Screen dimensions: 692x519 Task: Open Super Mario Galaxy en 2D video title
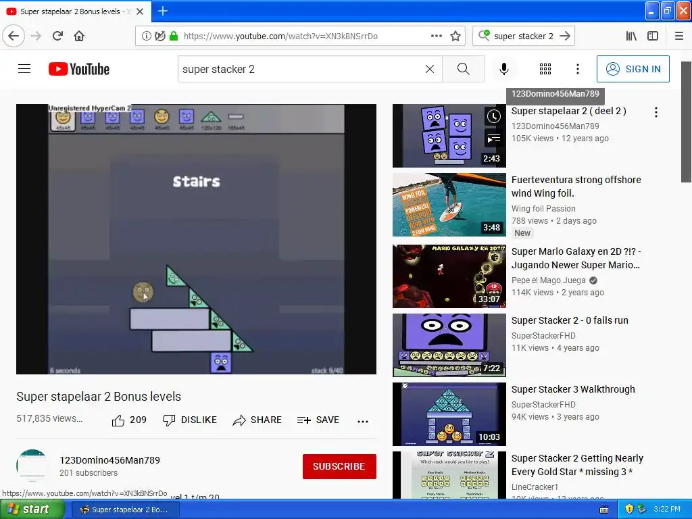pos(576,257)
